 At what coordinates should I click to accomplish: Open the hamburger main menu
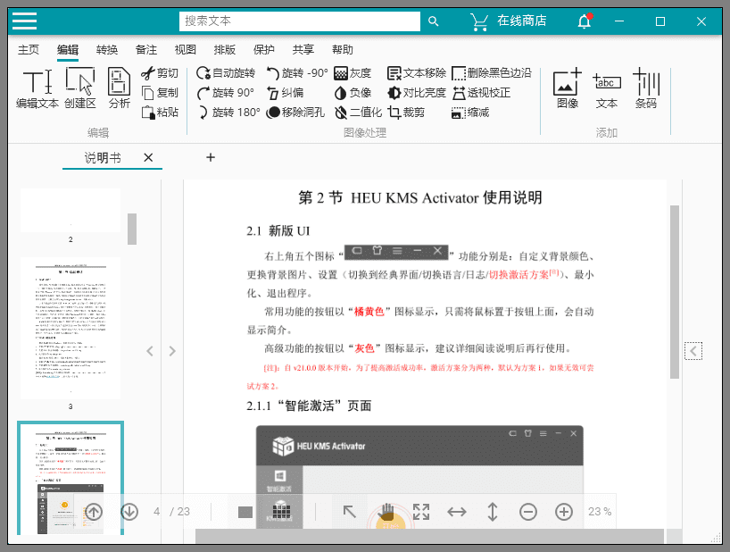pyautogui.click(x=25, y=21)
